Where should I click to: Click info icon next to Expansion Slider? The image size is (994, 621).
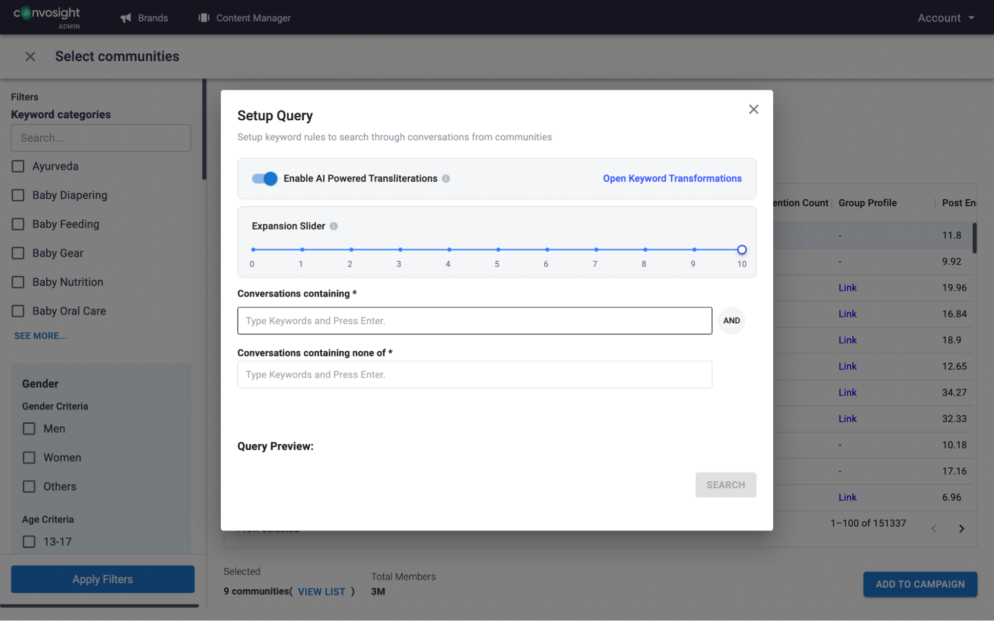(x=334, y=227)
